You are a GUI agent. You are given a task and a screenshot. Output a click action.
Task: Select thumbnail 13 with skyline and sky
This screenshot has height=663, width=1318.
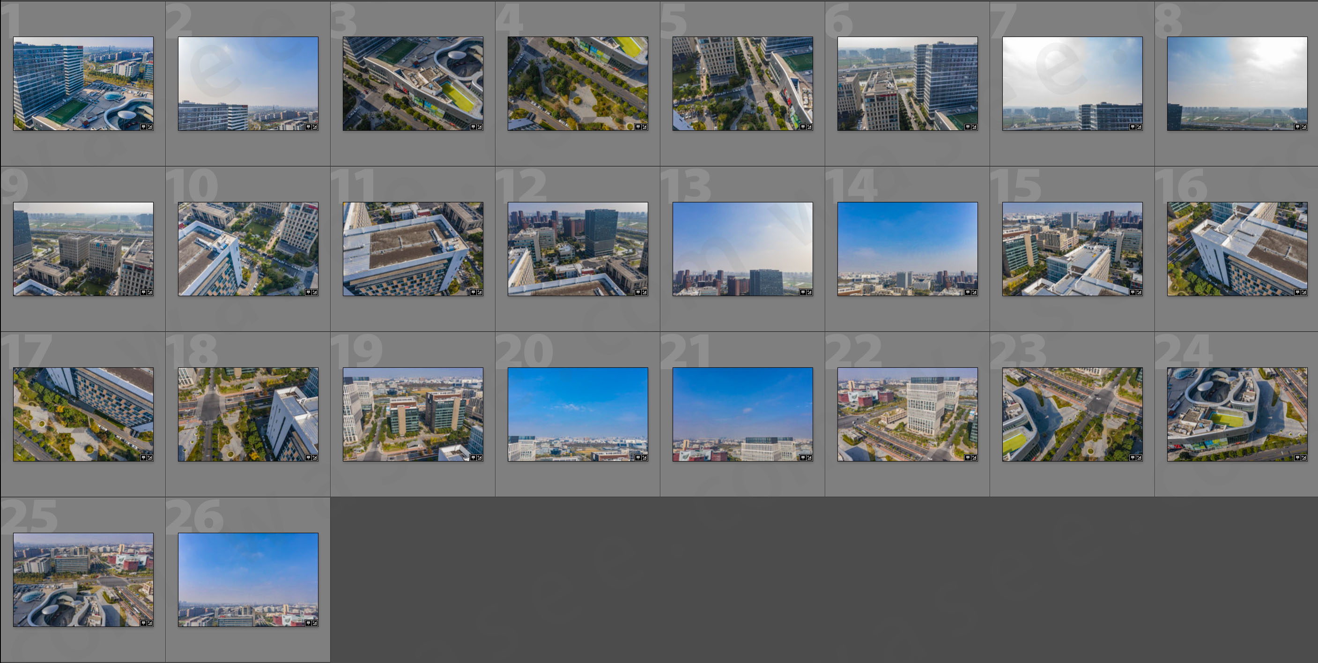coord(742,248)
